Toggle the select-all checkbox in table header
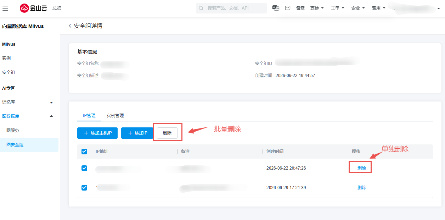Viewport: 445px width, 220px height. tap(84, 152)
